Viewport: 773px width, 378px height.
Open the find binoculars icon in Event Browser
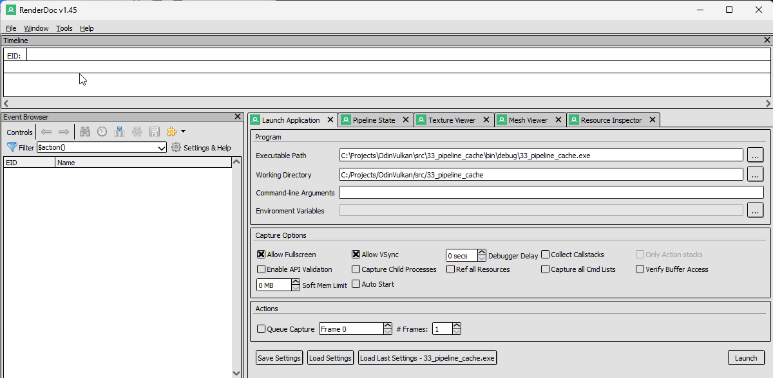coord(85,132)
